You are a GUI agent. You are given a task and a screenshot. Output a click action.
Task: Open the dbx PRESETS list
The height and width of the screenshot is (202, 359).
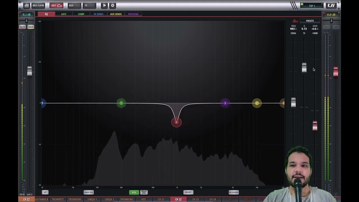[x=310, y=21]
